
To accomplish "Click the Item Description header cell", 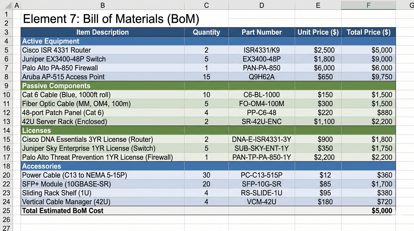I will tap(102, 32).
